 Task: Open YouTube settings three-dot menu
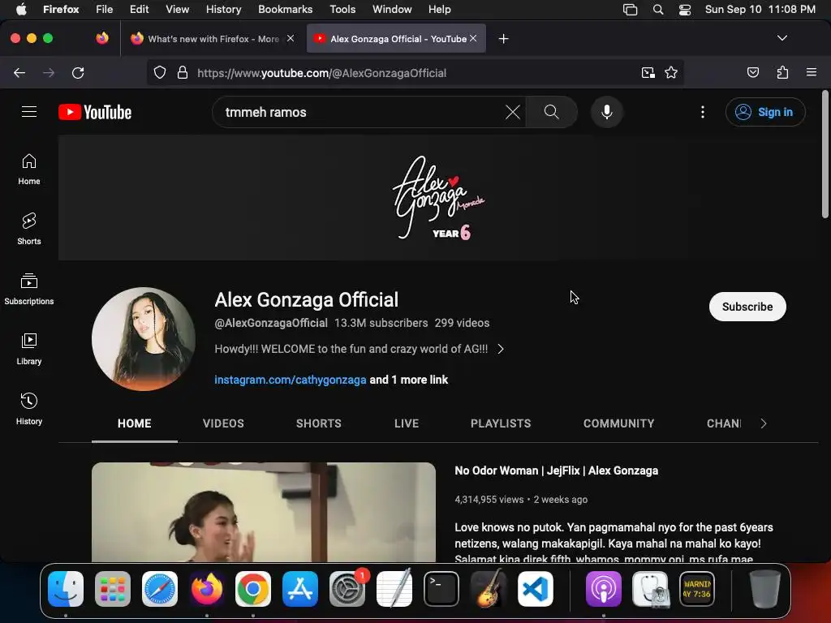click(703, 112)
